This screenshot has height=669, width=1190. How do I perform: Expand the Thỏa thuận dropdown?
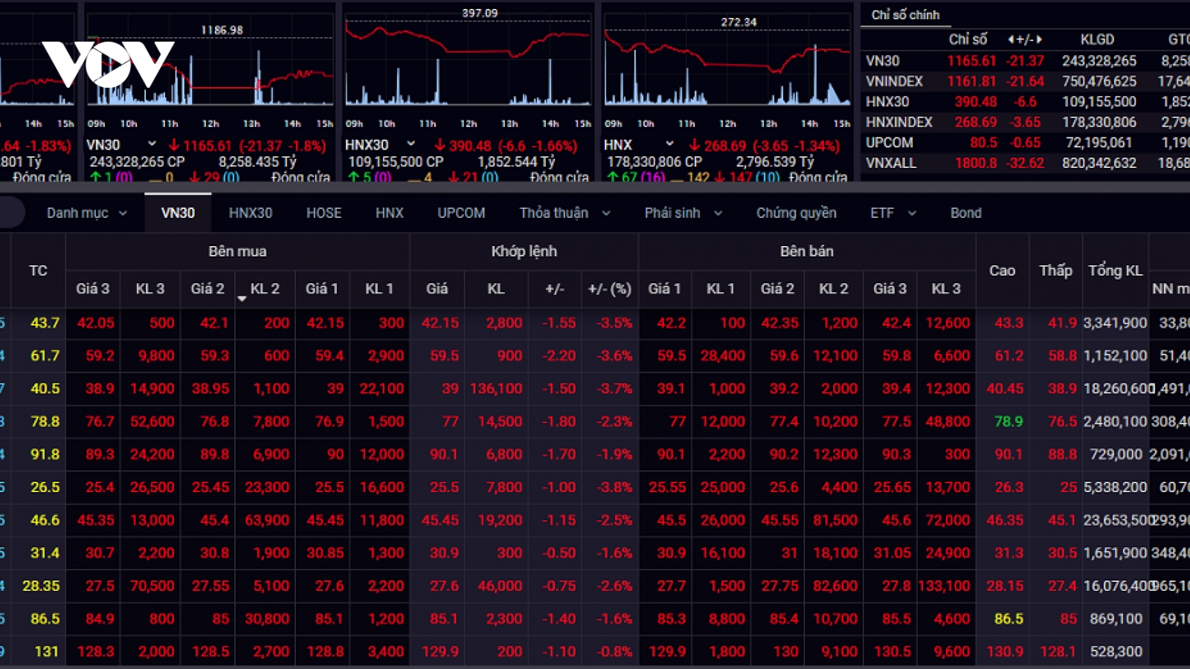coord(565,213)
